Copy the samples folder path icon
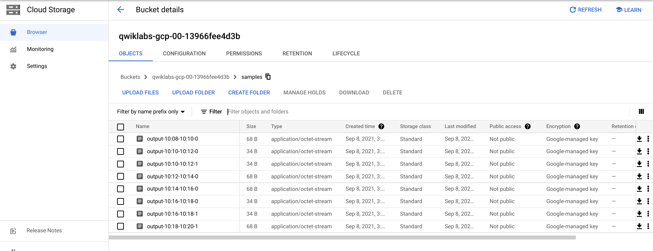The image size is (653, 251). point(268,77)
